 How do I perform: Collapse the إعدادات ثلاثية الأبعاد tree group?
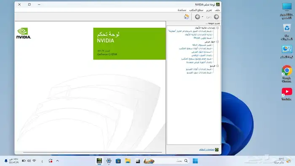(217, 28)
